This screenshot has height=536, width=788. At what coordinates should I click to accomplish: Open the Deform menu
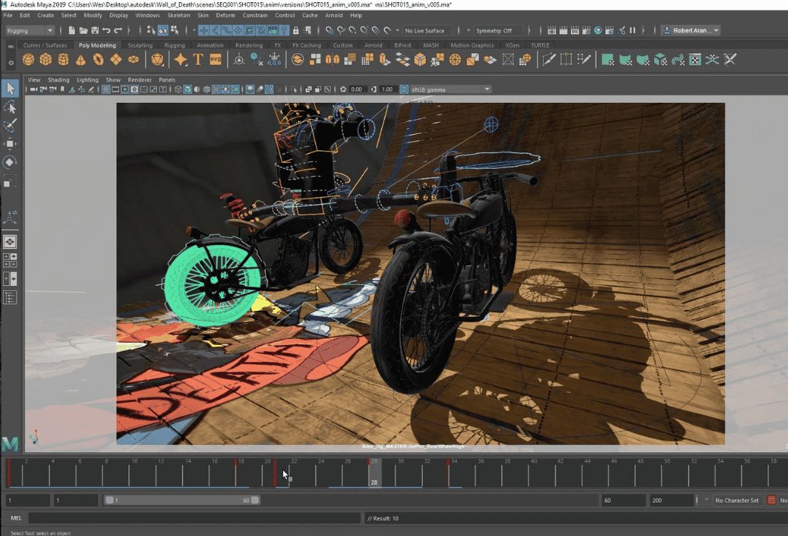tap(225, 15)
